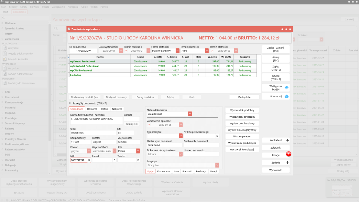Click the Baza Demo tab at top
Image resolution: width=359 pixels, height=202 pixels.
19,12
